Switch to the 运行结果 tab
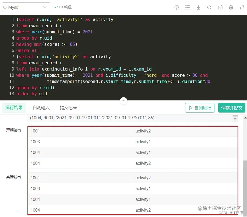The image size is (247, 217). (x=14, y=108)
